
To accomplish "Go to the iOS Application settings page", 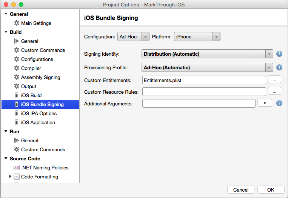I will 38,122.
